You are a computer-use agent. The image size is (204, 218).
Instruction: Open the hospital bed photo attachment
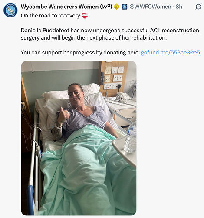click(x=79, y=138)
